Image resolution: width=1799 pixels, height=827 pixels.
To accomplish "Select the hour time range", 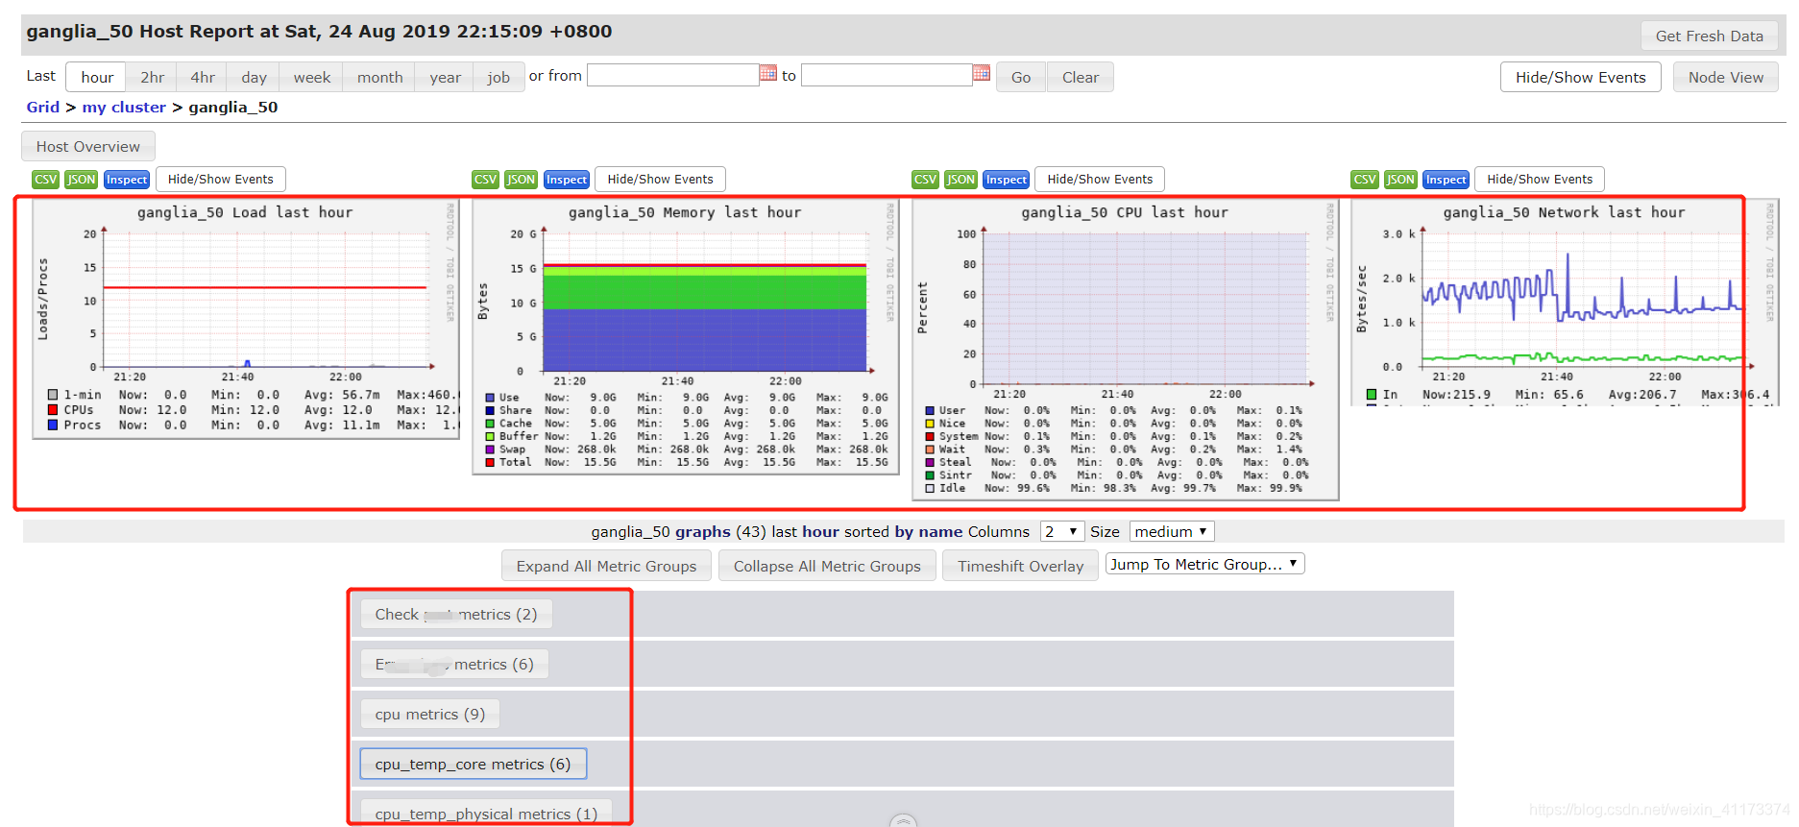I will [97, 77].
